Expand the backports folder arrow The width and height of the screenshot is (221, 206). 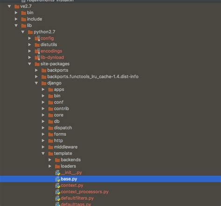coord(36,70)
